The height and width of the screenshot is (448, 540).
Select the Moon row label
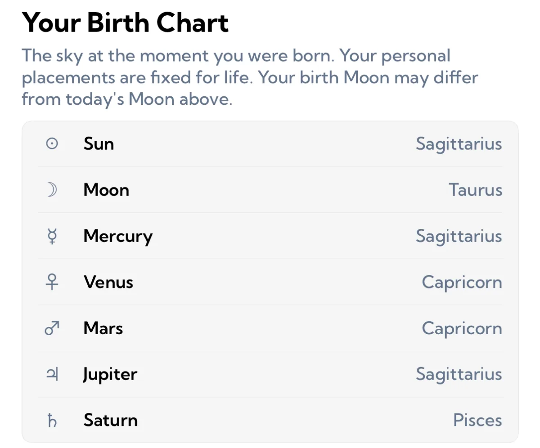point(106,190)
